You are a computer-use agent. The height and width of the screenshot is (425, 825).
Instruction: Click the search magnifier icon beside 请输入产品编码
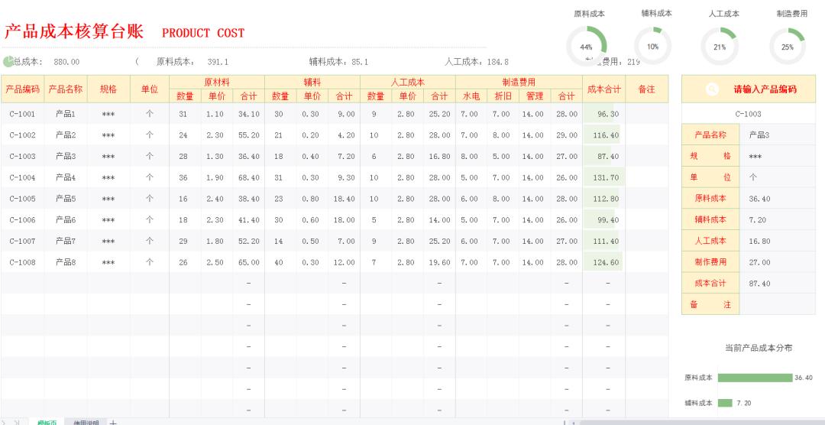pos(712,89)
